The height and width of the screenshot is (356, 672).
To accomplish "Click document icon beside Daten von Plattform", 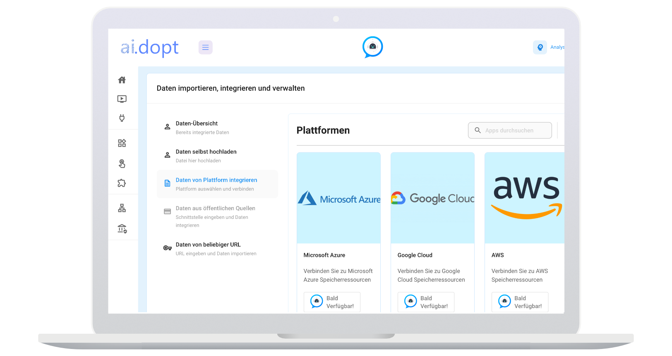I will coord(167,183).
